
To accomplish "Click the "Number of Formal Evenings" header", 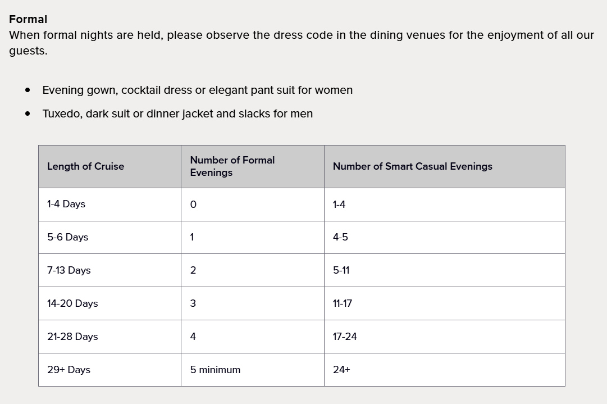I will (x=232, y=166).
